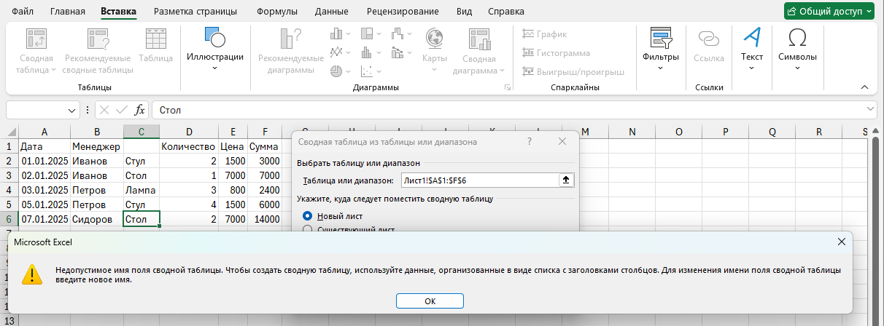Expand the Диаграммы group dialog launcher
This screenshot has height=326, width=884.
coord(507,87)
